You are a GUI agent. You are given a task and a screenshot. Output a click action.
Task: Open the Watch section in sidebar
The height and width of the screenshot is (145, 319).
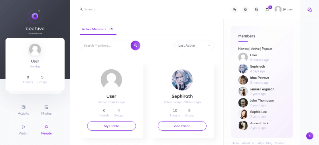coord(24,130)
